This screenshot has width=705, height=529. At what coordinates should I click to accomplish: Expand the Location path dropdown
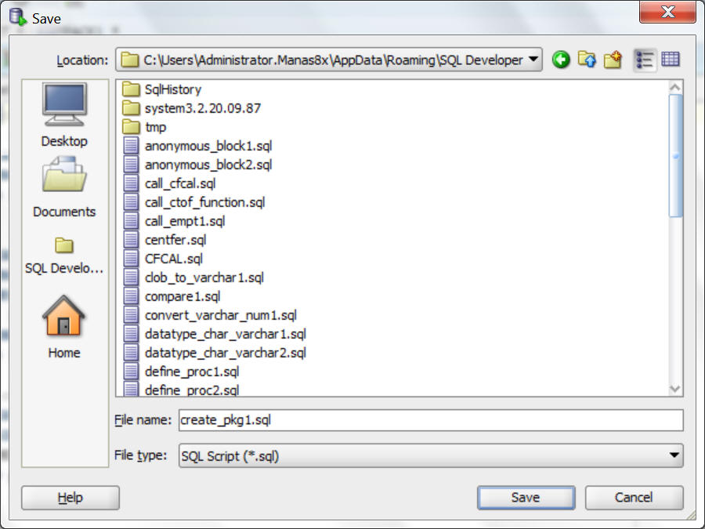pyautogui.click(x=533, y=60)
